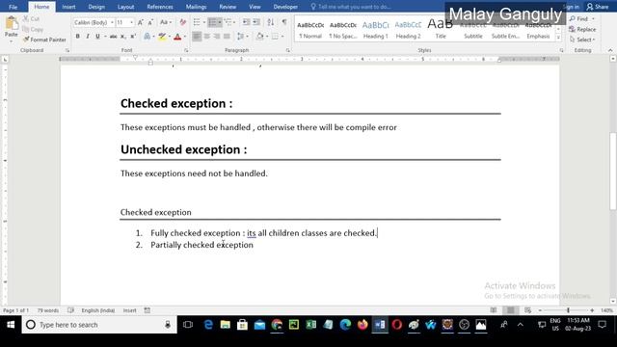617x347 pixels.
Task: Apply the Heading 2 style
Action: click(408, 30)
